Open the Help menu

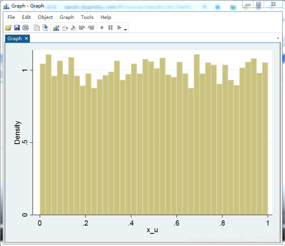[x=106, y=17]
